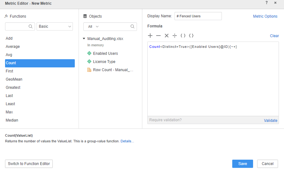Insert the plus operator into the formula
This screenshot has height=171, width=284.
click(x=150, y=36)
